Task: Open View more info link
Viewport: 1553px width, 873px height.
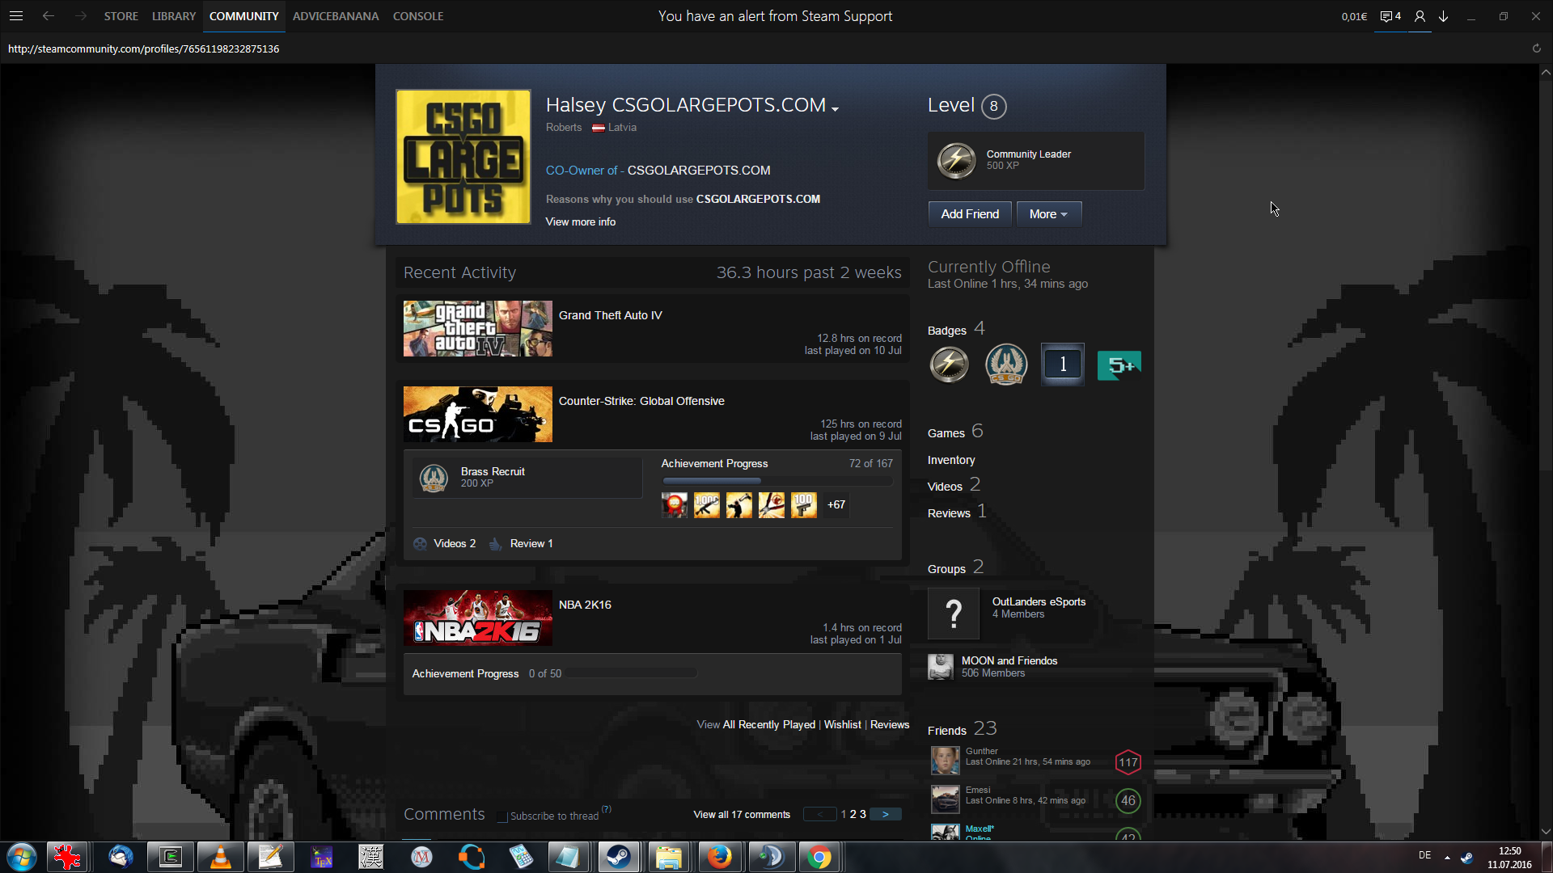Action: (580, 221)
